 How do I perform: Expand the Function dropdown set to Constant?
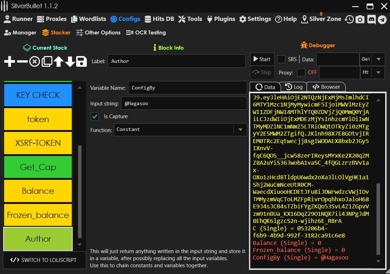(240, 130)
